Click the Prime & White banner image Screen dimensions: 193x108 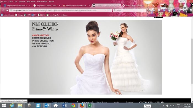coord(96,57)
